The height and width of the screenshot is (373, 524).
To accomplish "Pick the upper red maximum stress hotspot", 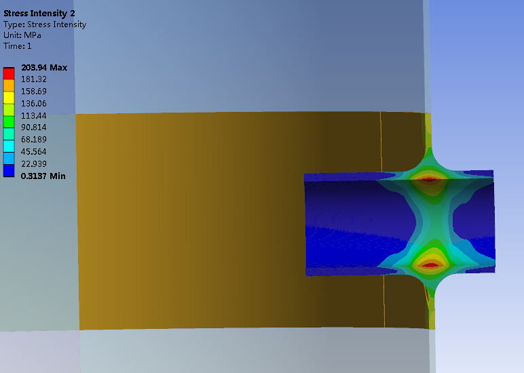I will (429, 179).
